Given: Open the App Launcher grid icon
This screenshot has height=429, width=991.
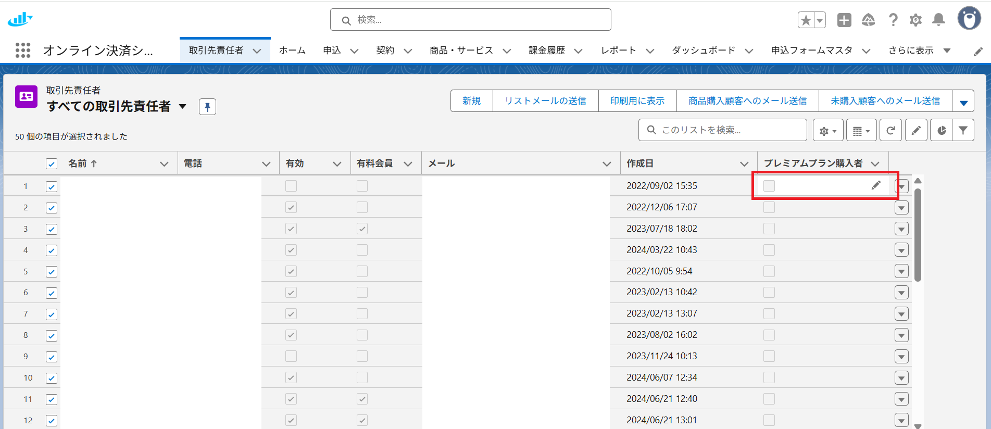Looking at the screenshot, I should click(23, 51).
